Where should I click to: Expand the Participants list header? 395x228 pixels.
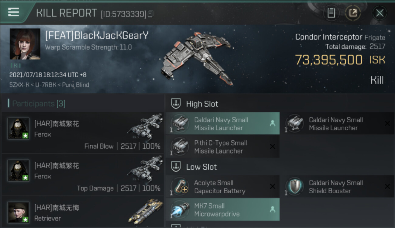pos(37,104)
